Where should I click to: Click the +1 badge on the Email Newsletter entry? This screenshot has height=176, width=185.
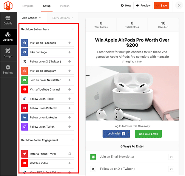coord(171,157)
